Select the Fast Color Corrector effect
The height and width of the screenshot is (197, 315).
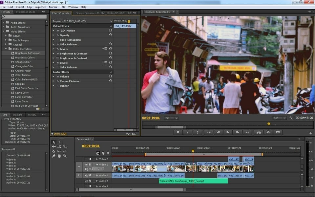point(27,88)
